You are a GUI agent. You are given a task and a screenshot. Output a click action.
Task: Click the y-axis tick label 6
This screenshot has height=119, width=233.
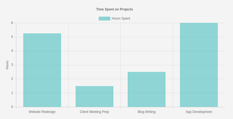[12, 23]
